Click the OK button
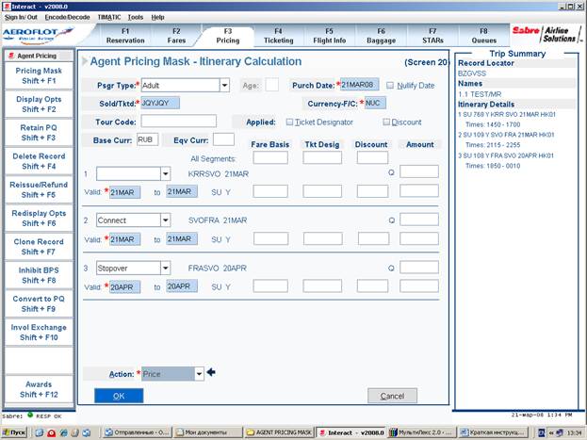Viewport: 587px width, 440px height. click(x=119, y=396)
